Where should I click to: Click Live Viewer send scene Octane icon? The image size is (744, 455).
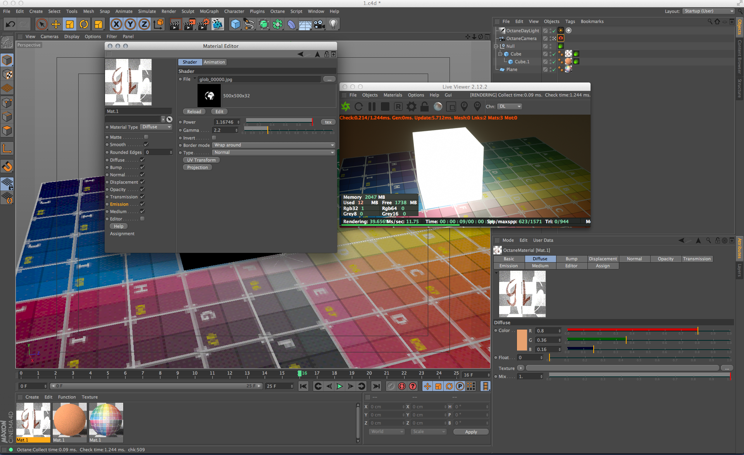tap(346, 106)
